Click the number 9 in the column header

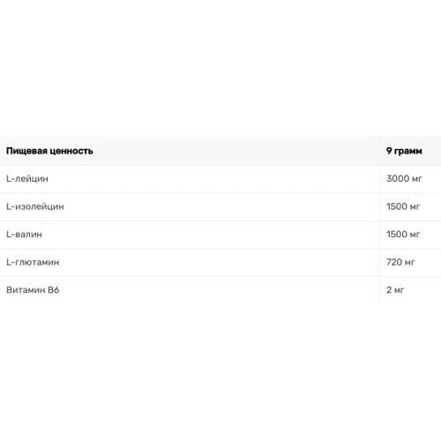pos(389,151)
